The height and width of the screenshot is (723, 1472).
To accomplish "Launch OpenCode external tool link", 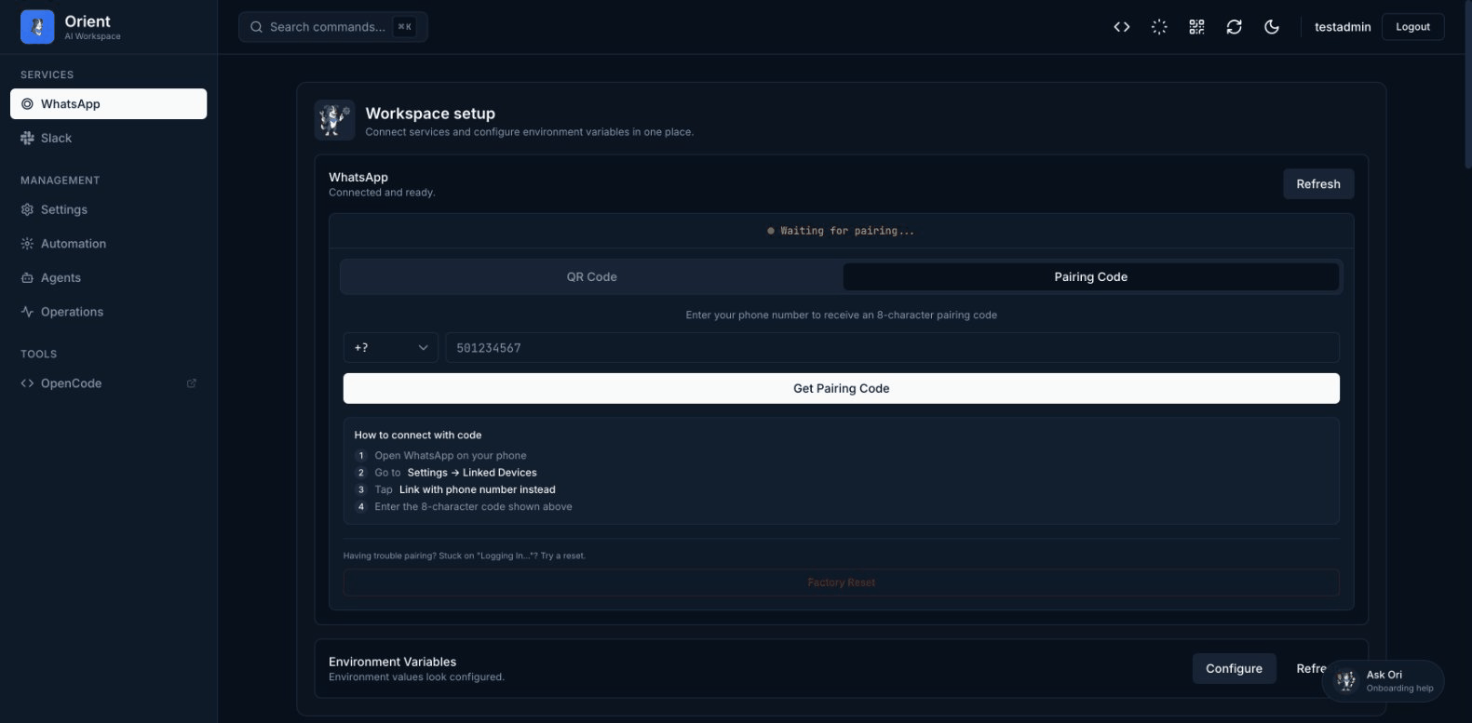I will click(71, 383).
